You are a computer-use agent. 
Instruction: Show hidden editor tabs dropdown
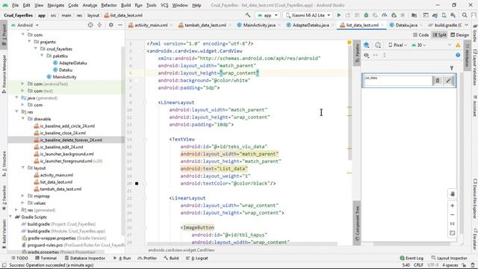466,25
